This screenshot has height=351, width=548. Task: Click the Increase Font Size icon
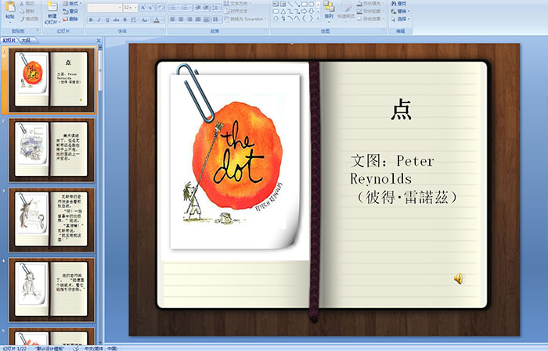pyautogui.click(x=143, y=7)
